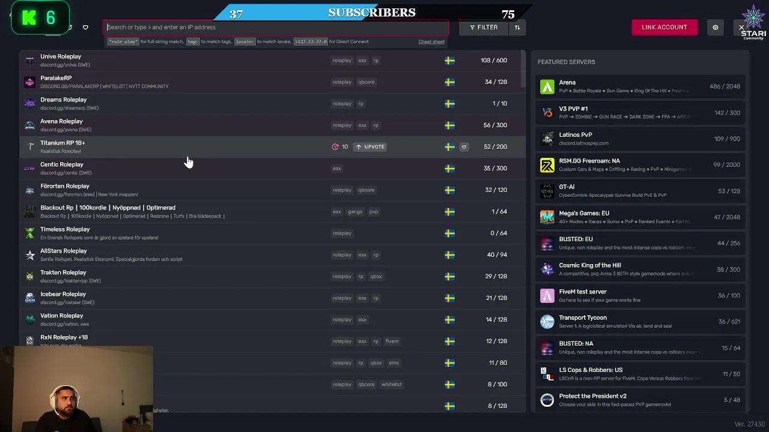Open Avena Roleplay server entry
Screen dimensions: 769x432
point(272,125)
